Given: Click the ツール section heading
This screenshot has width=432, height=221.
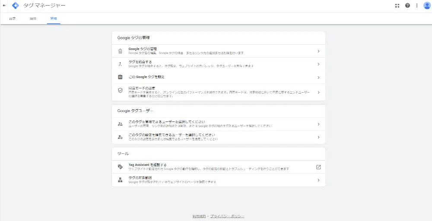Looking at the screenshot, I should 123,154.
